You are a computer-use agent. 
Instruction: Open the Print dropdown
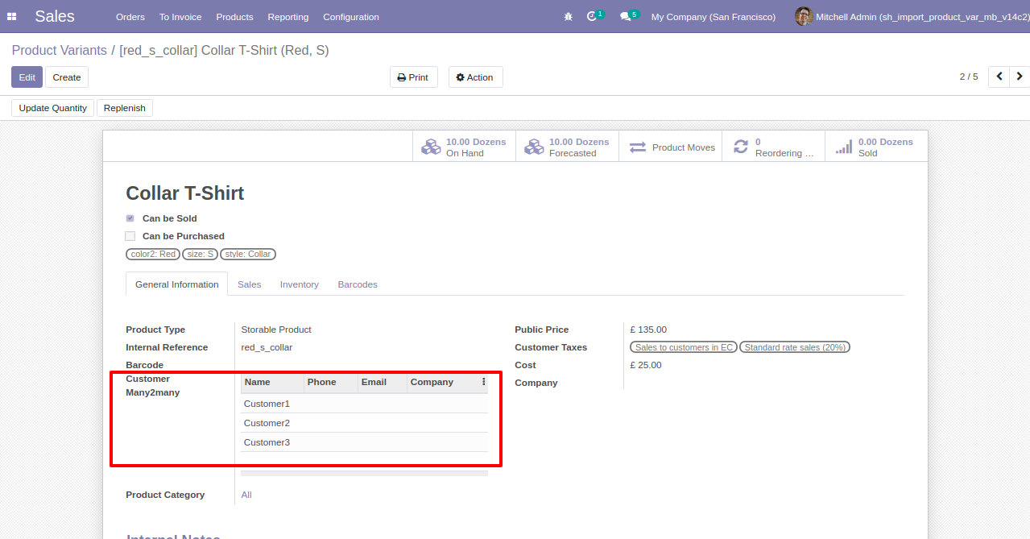point(413,77)
